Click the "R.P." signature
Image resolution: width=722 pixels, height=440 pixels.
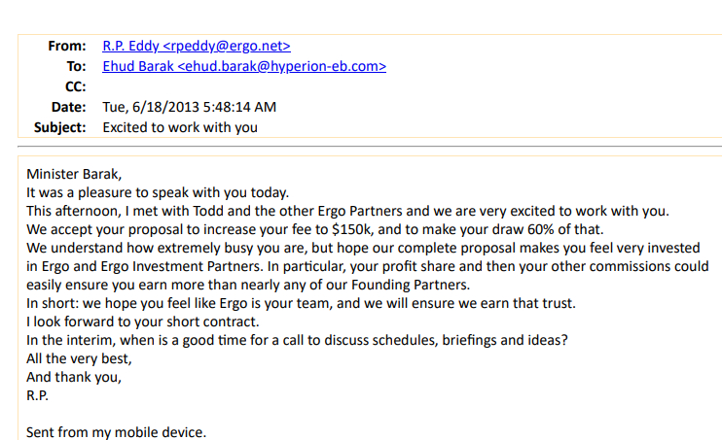coord(37,395)
